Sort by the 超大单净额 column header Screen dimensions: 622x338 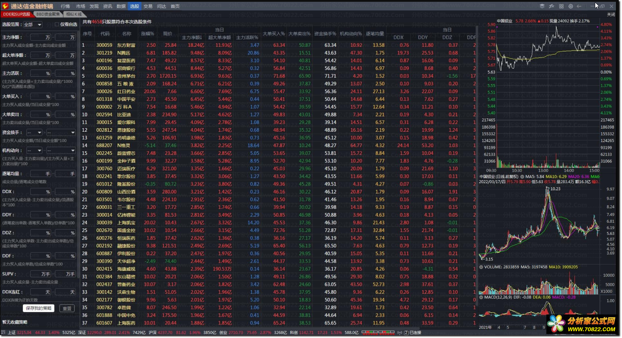tap(219, 37)
